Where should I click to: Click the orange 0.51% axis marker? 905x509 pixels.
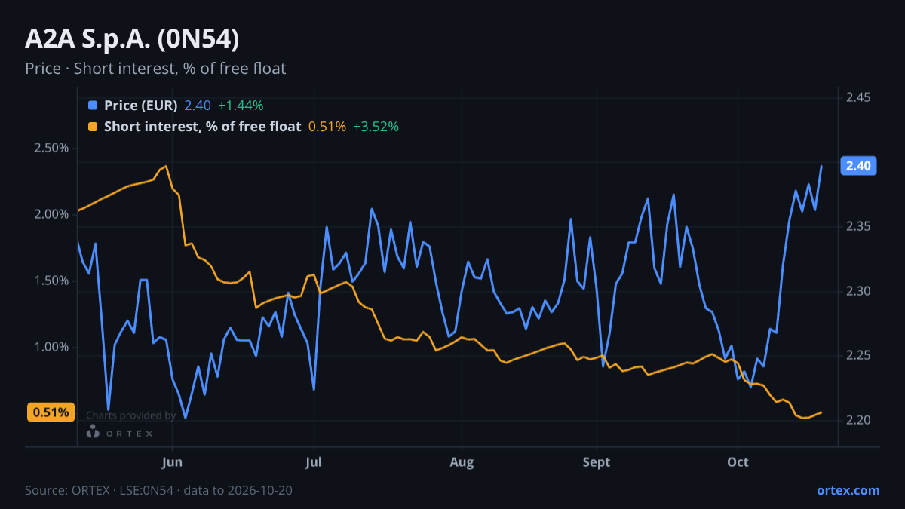pos(52,412)
